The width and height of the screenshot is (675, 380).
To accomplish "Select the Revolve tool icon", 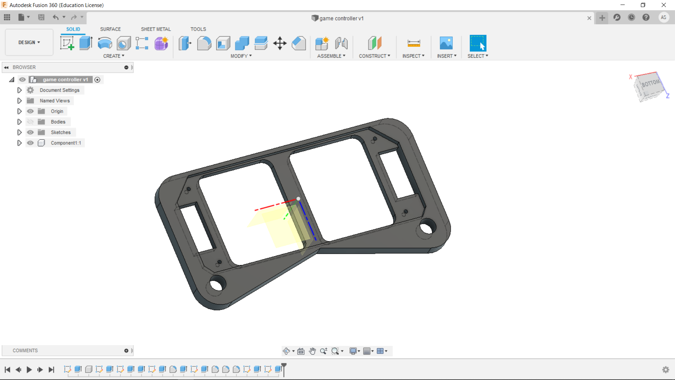I will coord(105,43).
